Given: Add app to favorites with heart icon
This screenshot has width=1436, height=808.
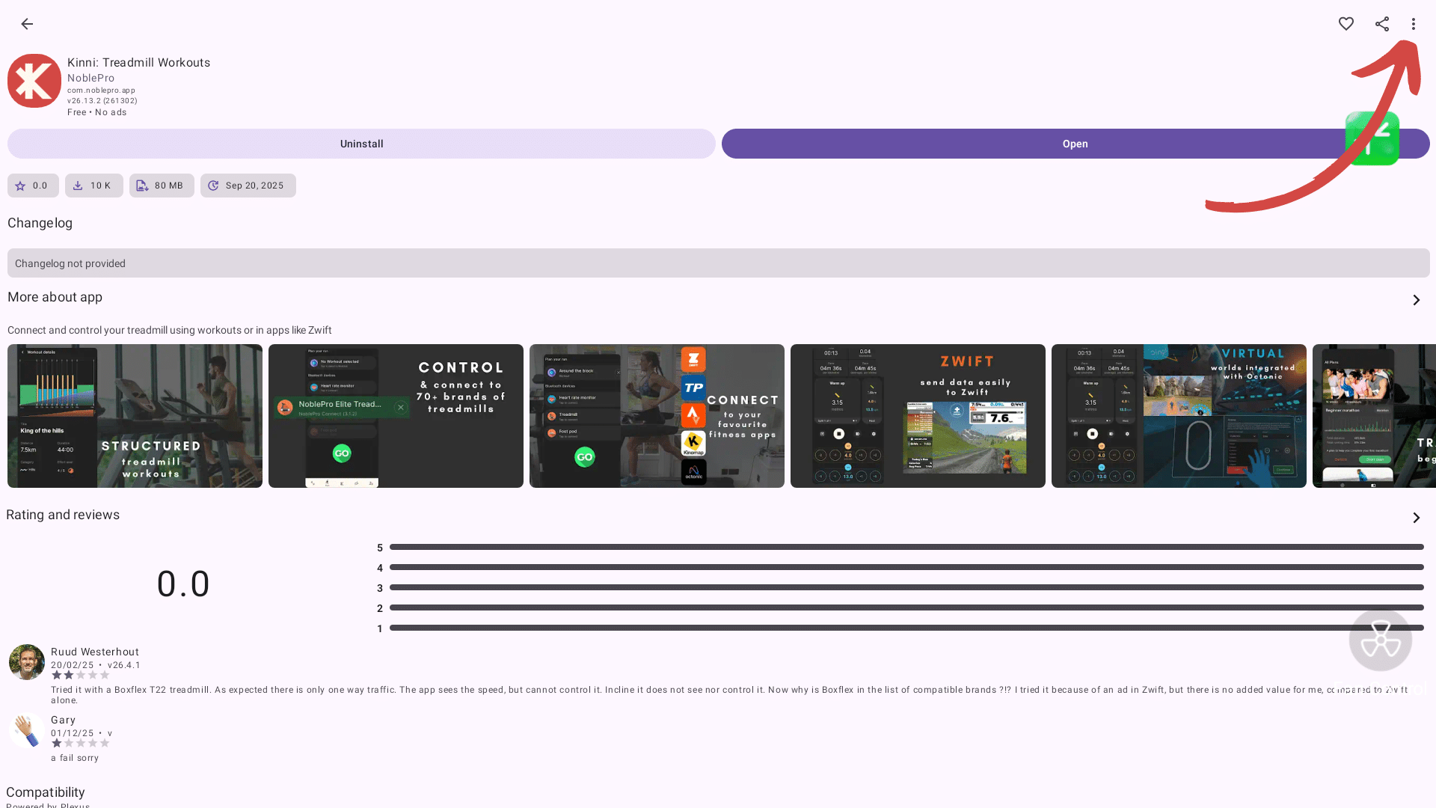Looking at the screenshot, I should (x=1346, y=24).
